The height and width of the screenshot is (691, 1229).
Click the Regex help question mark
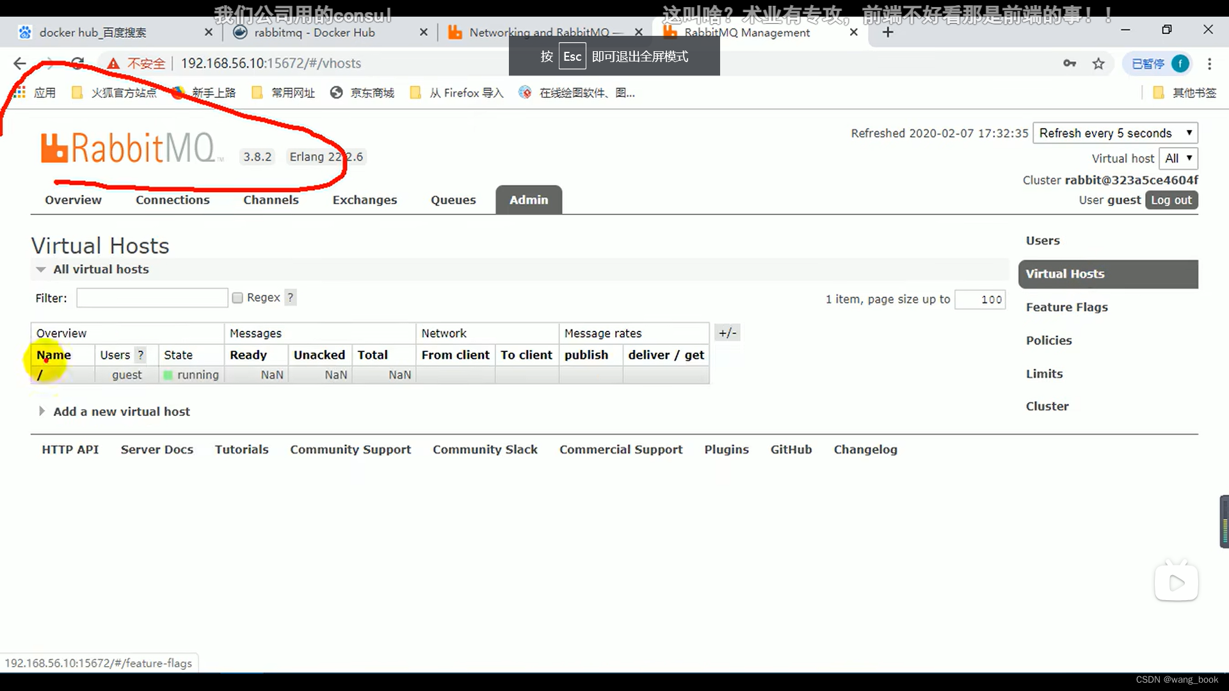coord(290,298)
